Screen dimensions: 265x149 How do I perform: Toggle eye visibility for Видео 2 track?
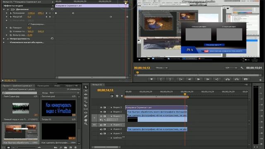pos(101,112)
